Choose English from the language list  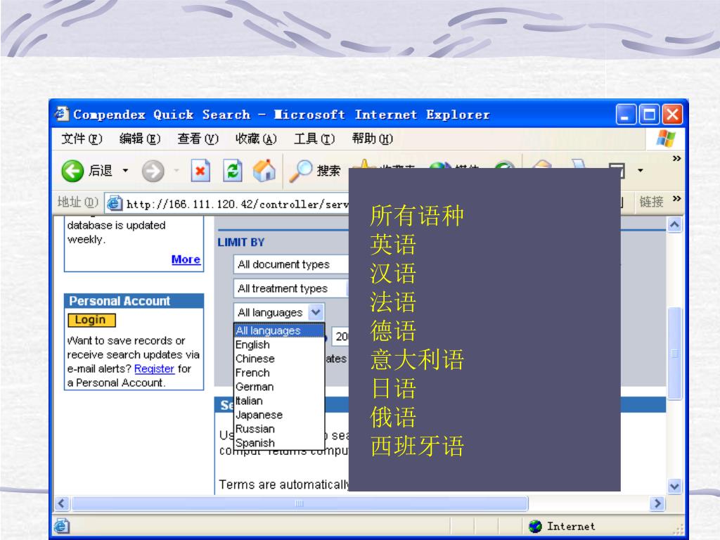278,345
